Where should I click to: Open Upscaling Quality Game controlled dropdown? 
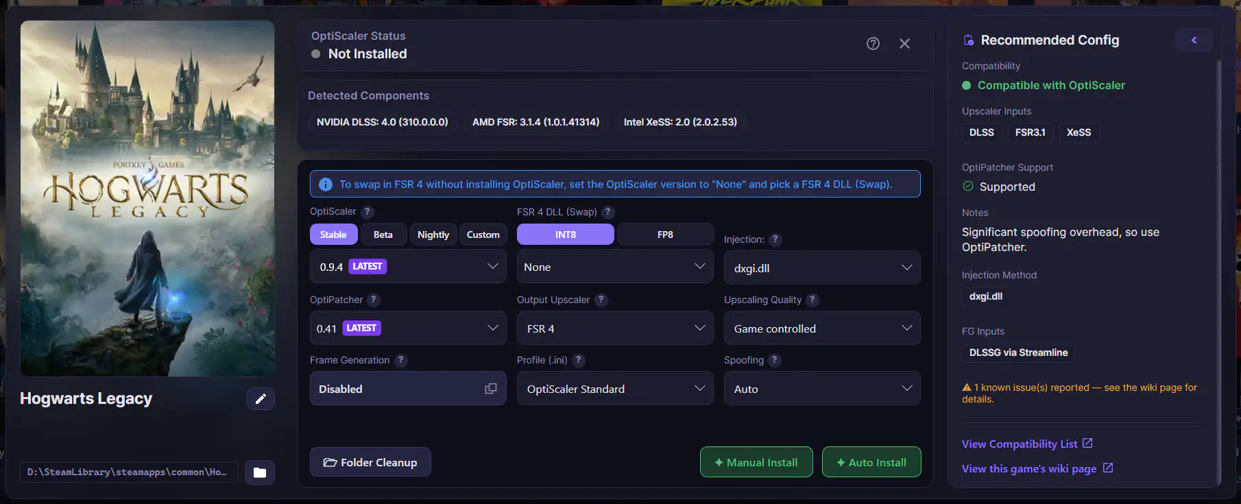(x=822, y=328)
